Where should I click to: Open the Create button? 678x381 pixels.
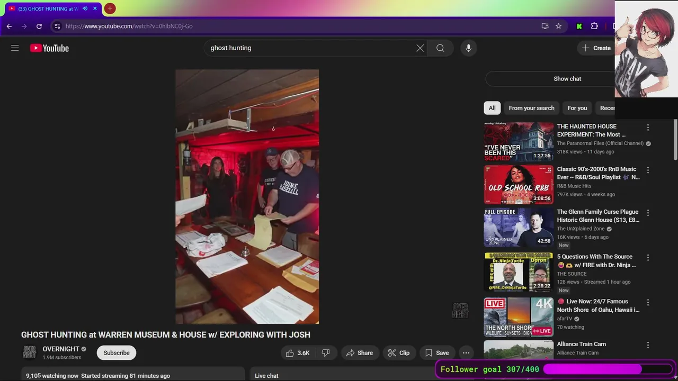(x=596, y=48)
